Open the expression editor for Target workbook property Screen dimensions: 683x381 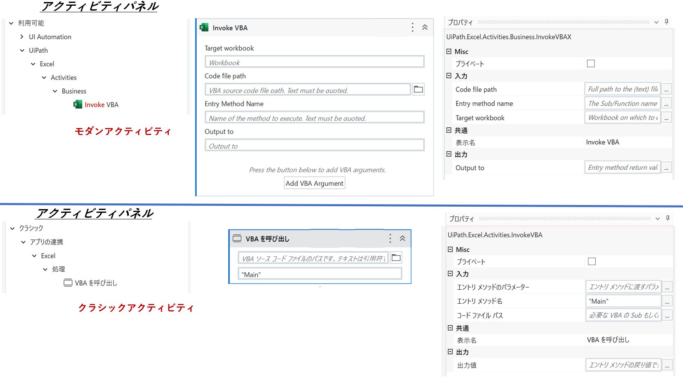(x=667, y=117)
